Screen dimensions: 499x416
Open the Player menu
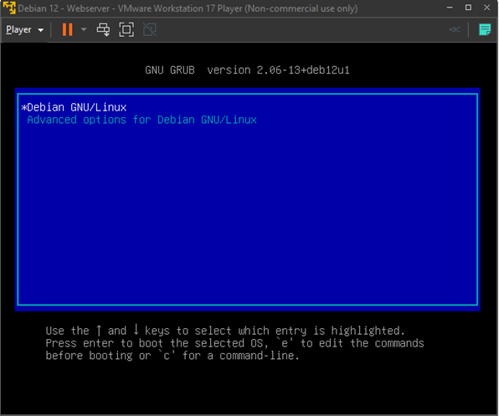[24, 30]
